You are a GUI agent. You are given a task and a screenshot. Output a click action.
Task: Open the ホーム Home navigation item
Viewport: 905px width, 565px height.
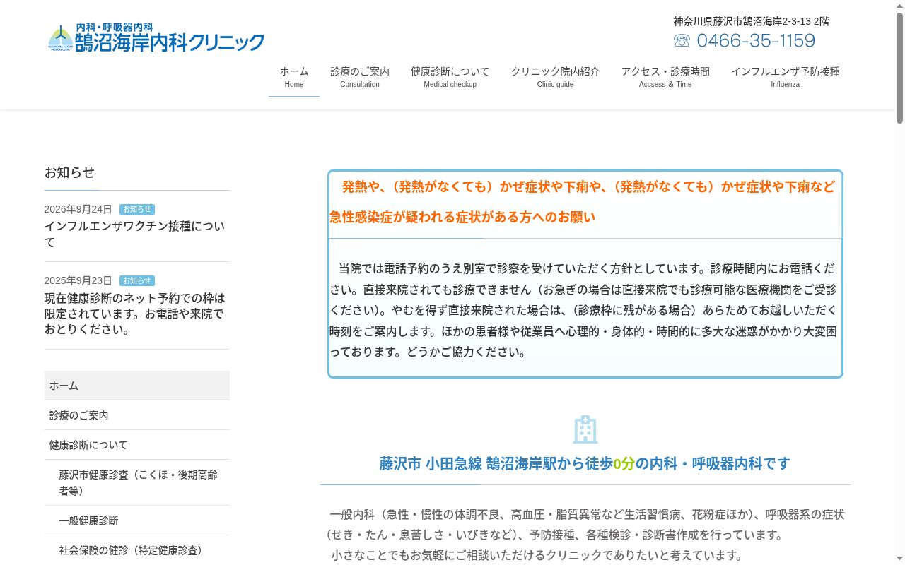coord(294,77)
